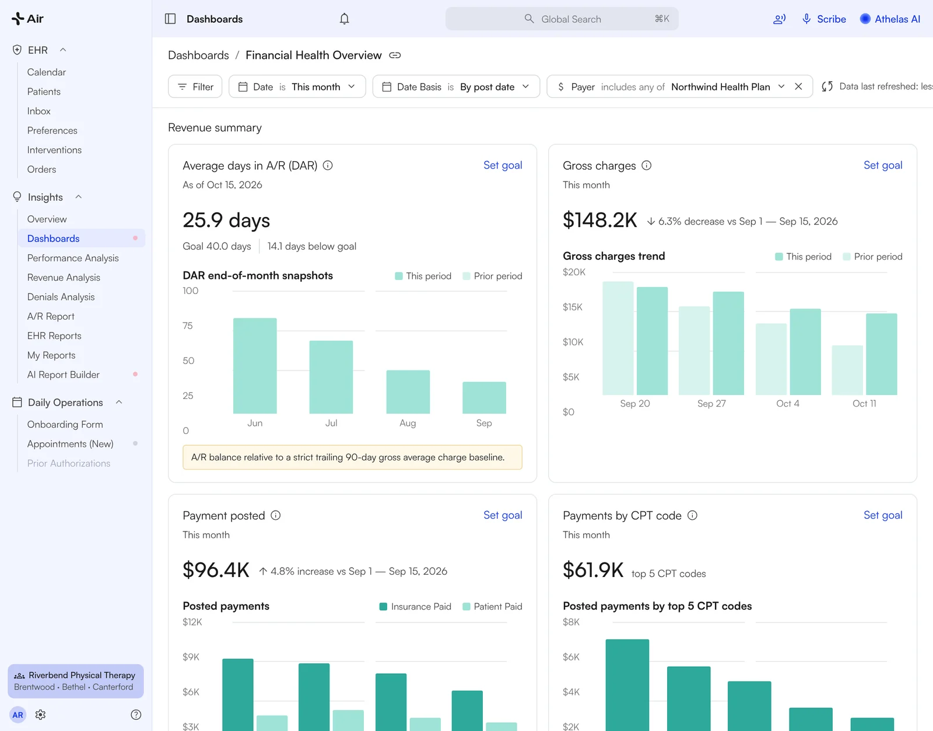Click Insurance Paid legend swatch
Image resolution: width=933 pixels, height=731 pixels.
(x=383, y=607)
